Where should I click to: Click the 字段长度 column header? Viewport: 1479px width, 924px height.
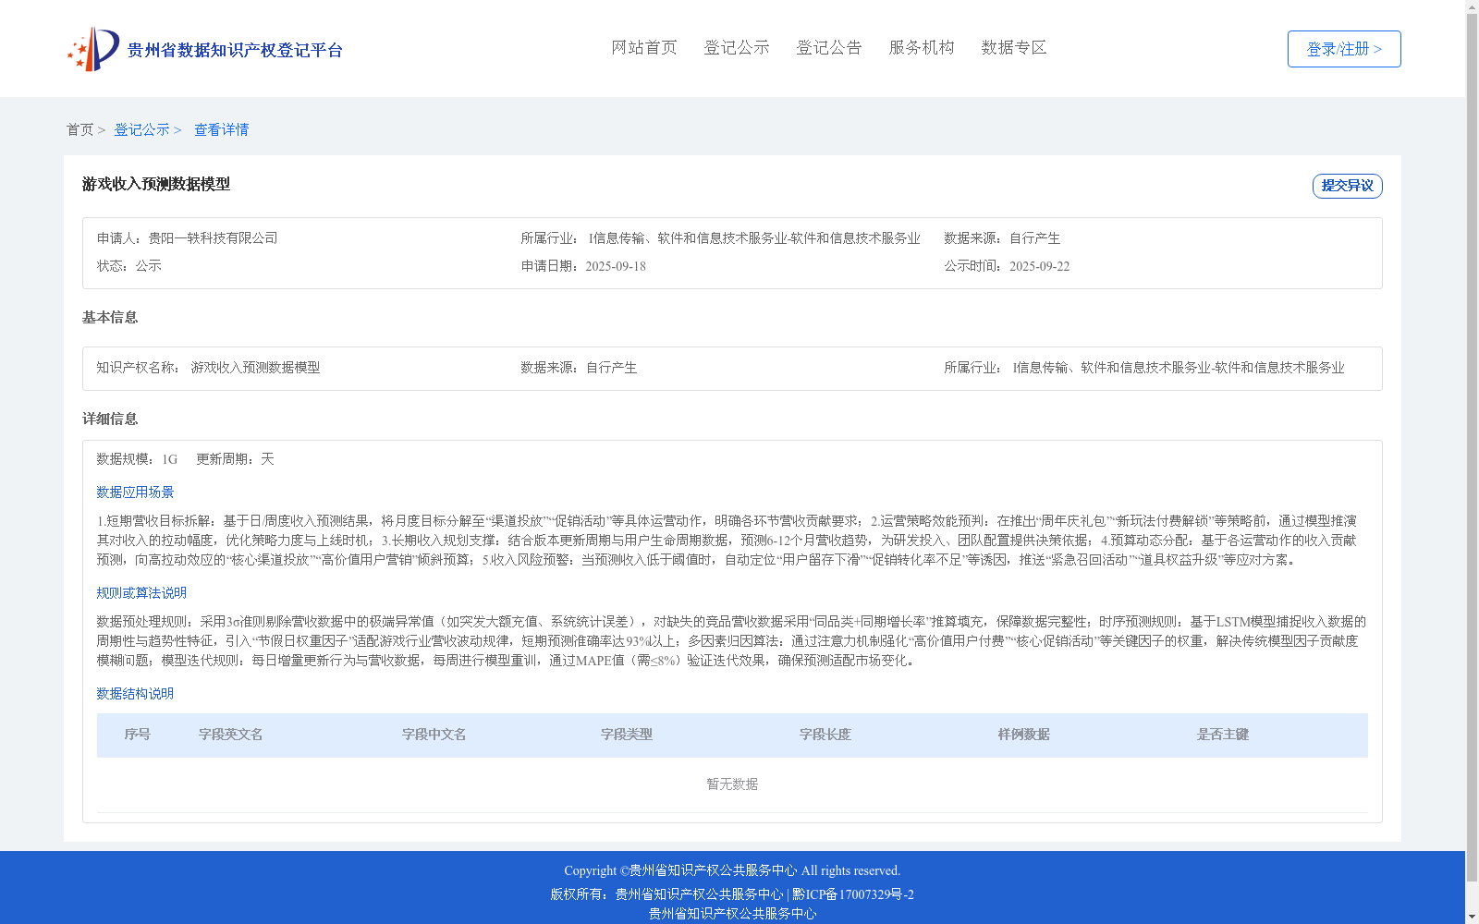825,735
